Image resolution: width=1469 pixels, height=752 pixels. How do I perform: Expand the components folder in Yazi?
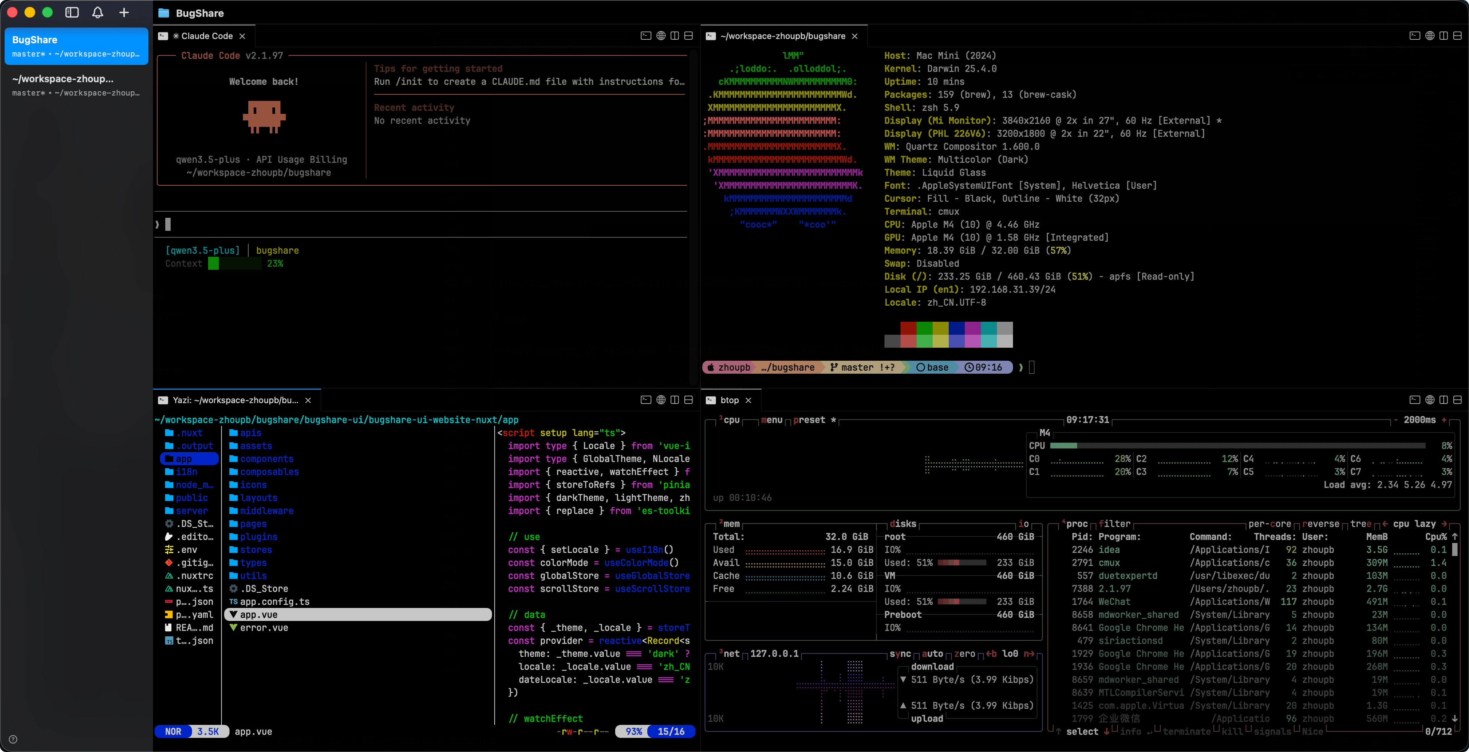point(266,459)
